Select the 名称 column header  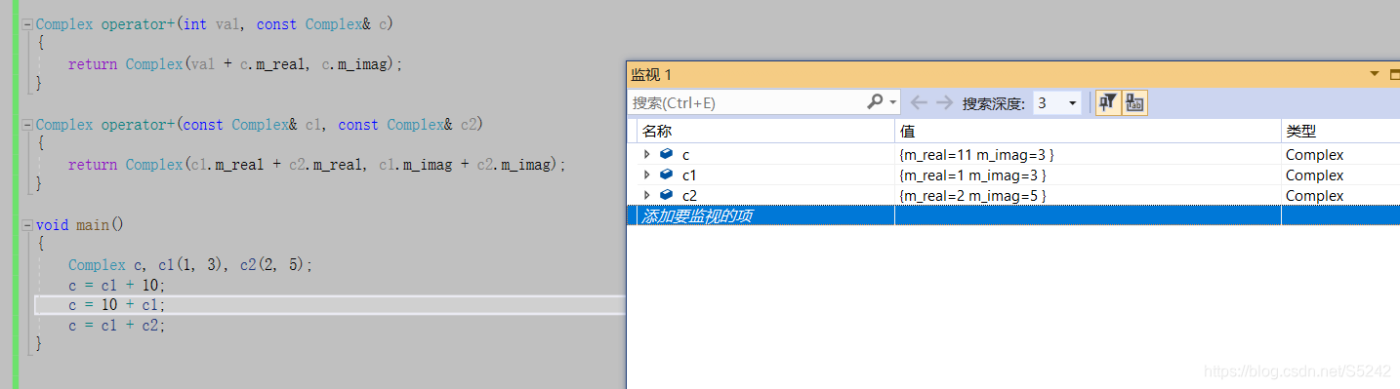pyautogui.click(x=765, y=131)
